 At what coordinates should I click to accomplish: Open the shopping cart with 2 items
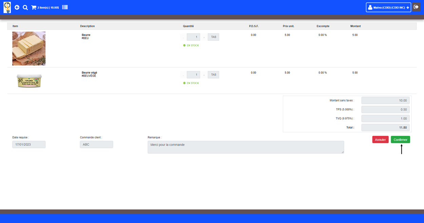tap(45, 7)
